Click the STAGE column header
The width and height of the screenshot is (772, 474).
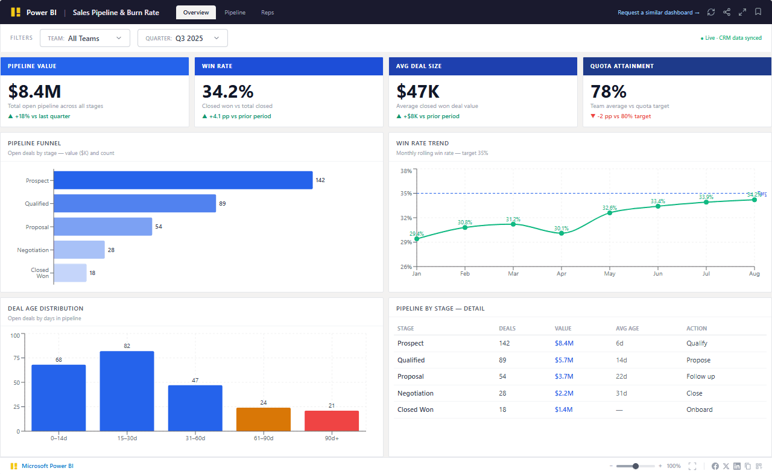pyautogui.click(x=406, y=329)
